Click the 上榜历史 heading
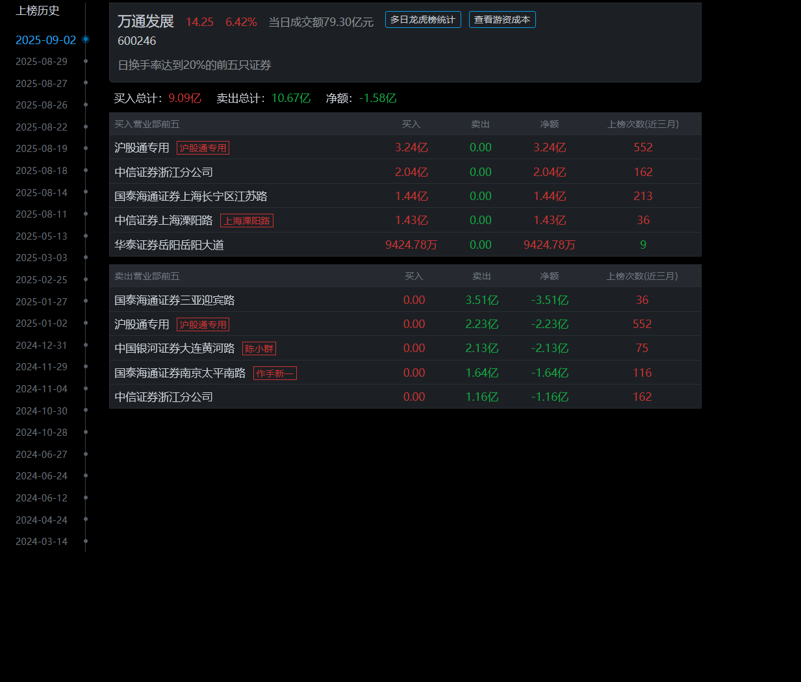Screen dimensions: 801x682 coord(38,10)
